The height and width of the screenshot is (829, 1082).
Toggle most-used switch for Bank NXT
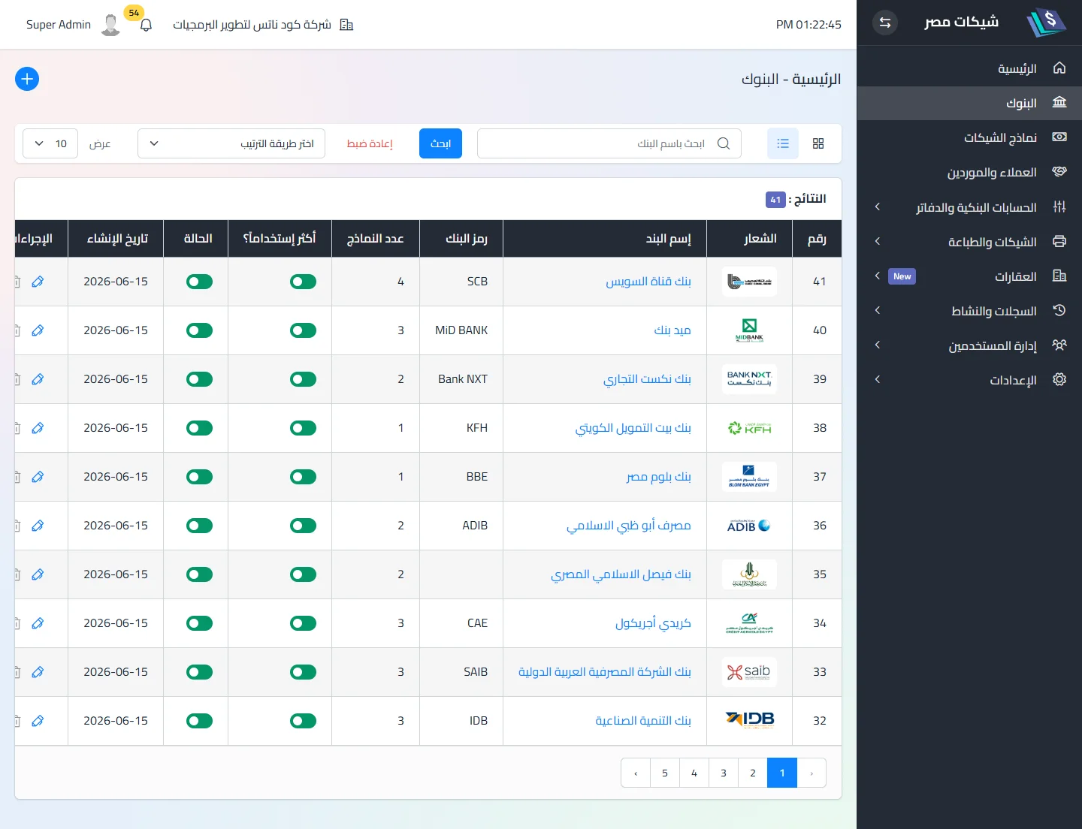(303, 379)
